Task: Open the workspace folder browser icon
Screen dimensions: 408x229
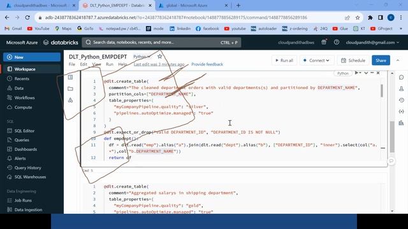Action: (x=70, y=88)
